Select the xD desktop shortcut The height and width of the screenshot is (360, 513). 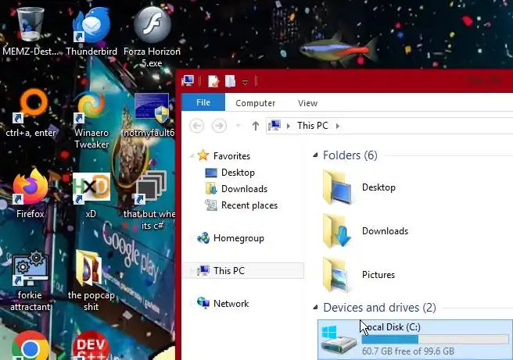(91, 187)
